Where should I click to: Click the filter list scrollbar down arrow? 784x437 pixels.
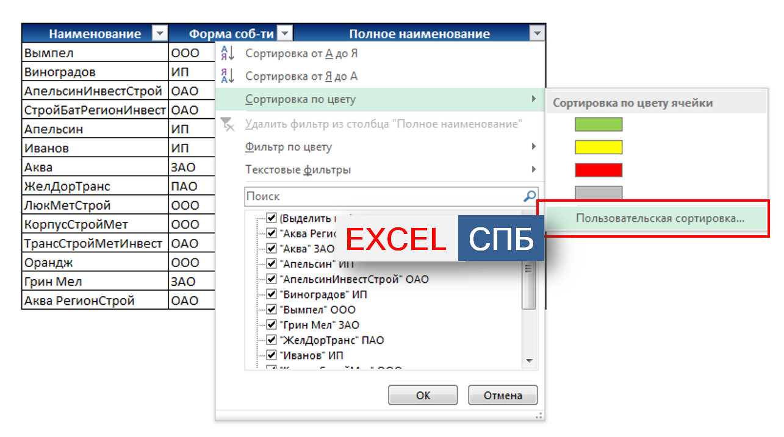click(529, 361)
